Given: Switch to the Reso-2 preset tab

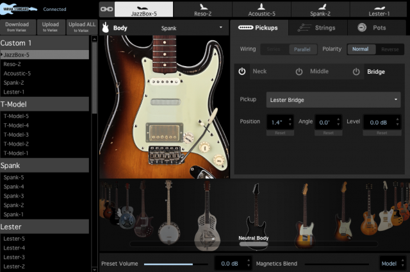Looking at the screenshot, I should click(202, 9).
